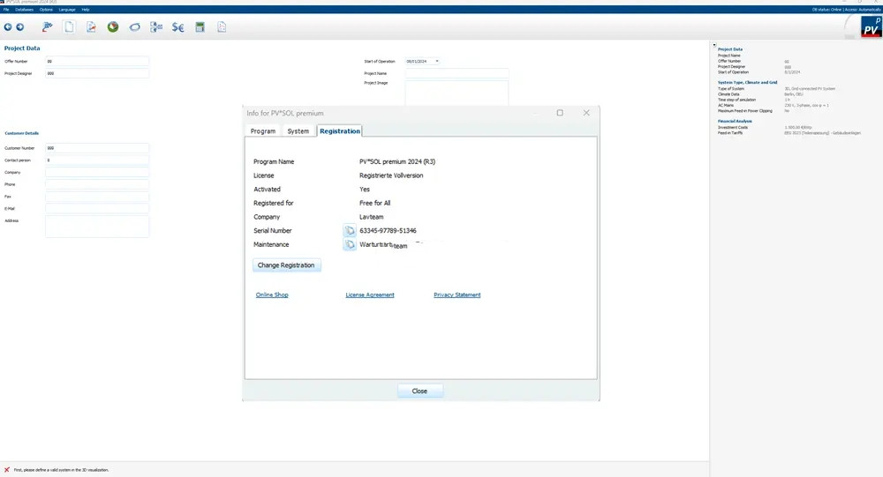Close the Info dialog with Close button
883x477 pixels.
tap(419, 391)
